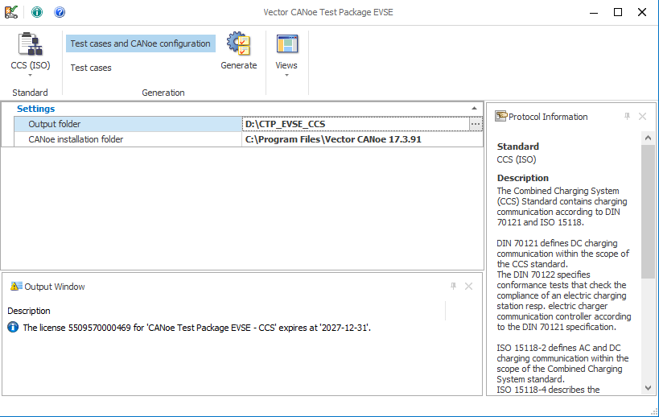This screenshot has height=417, width=659.
Task: Click the application logo icon in title bar
Action: click(11, 12)
